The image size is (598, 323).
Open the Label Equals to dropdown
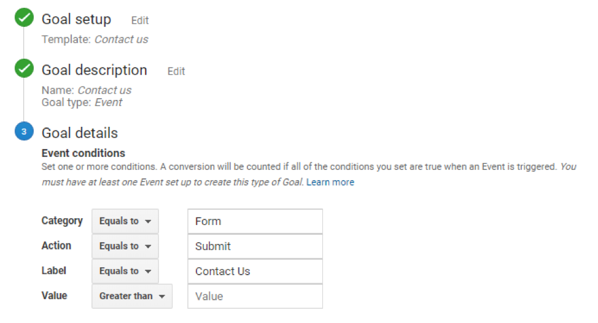[x=125, y=271]
